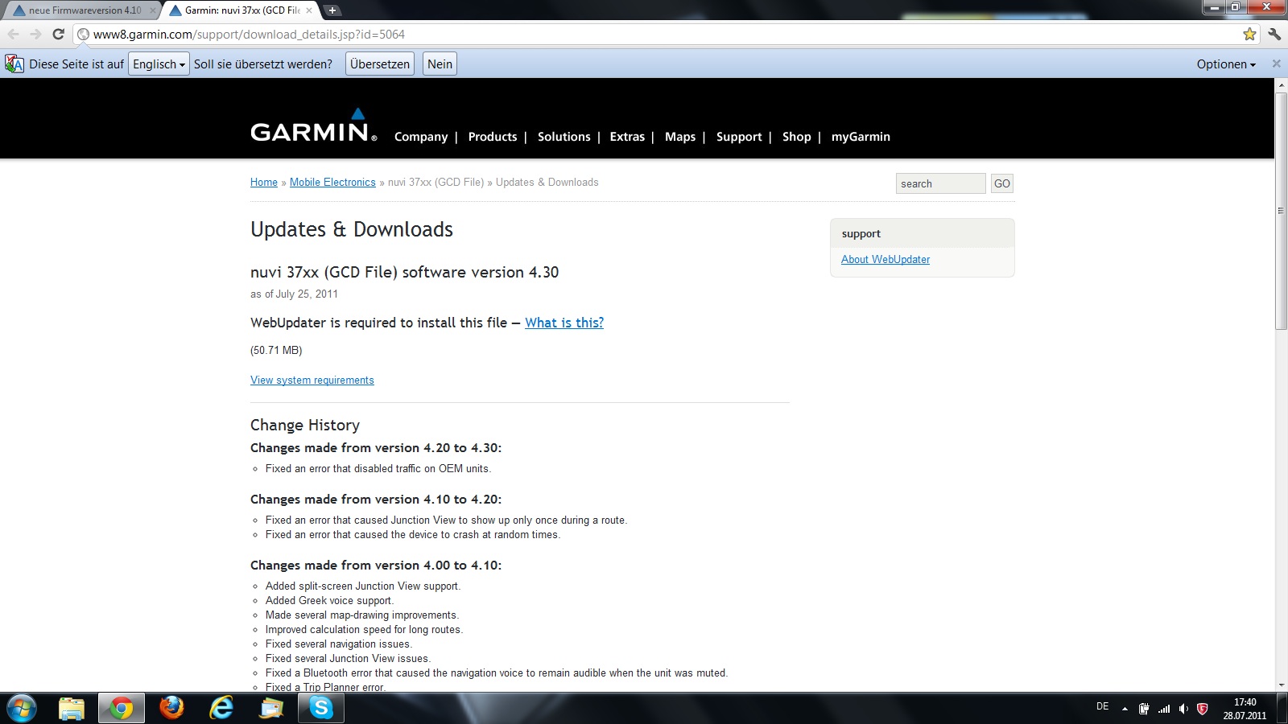Click the GO search button
1288x724 pixels.
pyautogui.click(x=1002, y=183)
